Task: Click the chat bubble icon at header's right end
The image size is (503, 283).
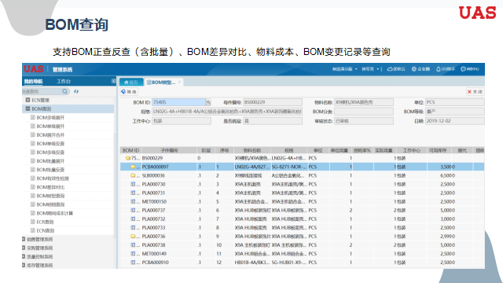Action: [x=463, y=69]
